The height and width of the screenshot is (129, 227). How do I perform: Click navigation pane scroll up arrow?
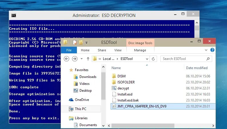point(103,67)
